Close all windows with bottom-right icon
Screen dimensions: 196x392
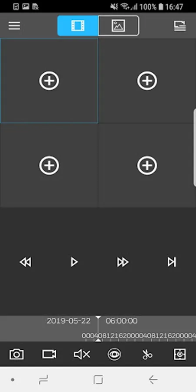(180, 354)
